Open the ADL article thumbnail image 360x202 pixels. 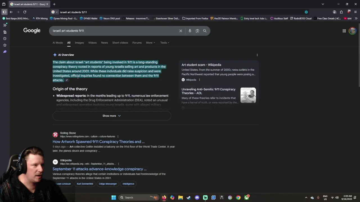(248, 95)
